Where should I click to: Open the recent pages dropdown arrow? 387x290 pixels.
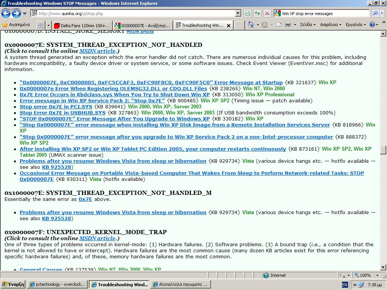coord(25,14)
